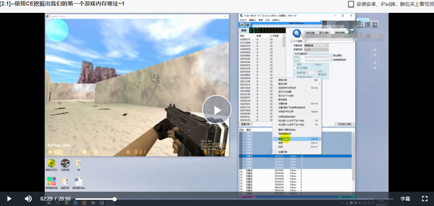Toggle the lock checkbox for address 02F49004

(241, 170)
